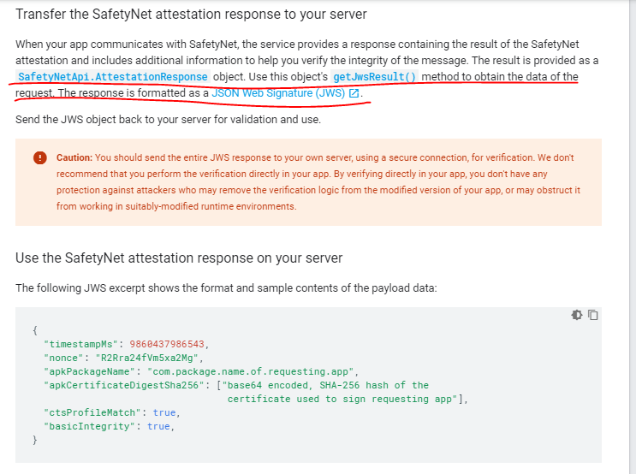Image resolution: width=636 pixels, height=474 pixels.
Task: Click the external link icon after JWS
Action: point(354,93)
